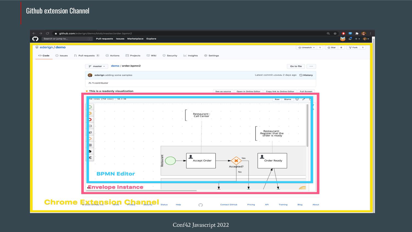Open the Projects tab
Viewport: 412px width, 232px height.
click(x=133, y=56)
